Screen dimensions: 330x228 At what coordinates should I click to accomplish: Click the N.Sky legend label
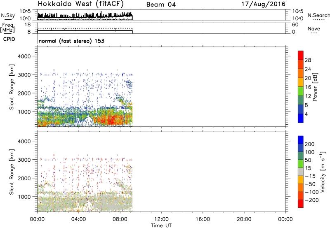tap(8, 15)
